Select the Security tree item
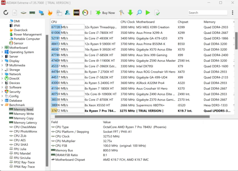Image resolution: width=238 pixels, height=171 pixels. pyautogui.click(x=15, y=92)
